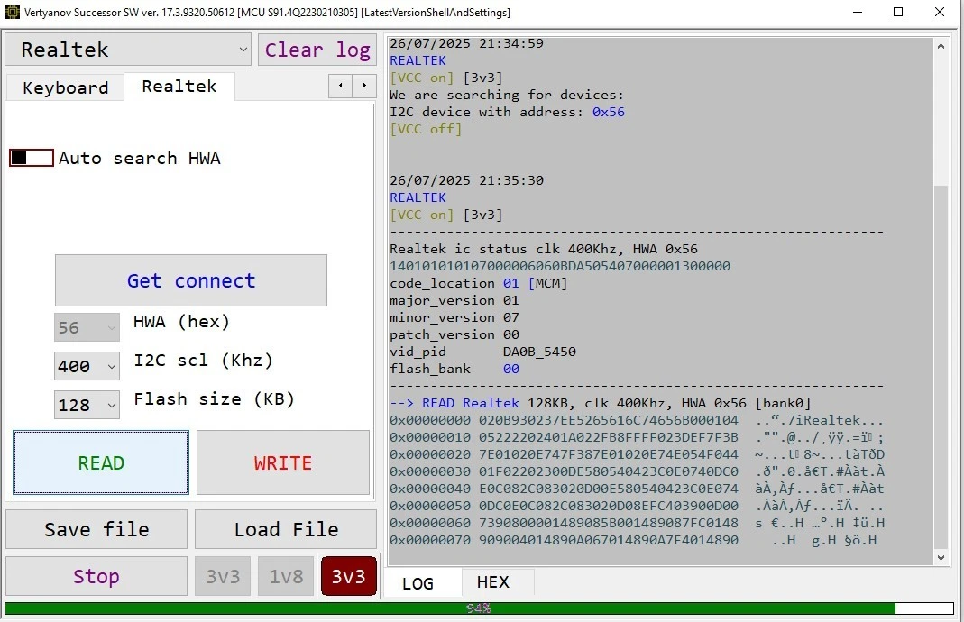This screenshot has width=964, height=622.
Task: Click the app icon in title bar
Action: (12, 13)
